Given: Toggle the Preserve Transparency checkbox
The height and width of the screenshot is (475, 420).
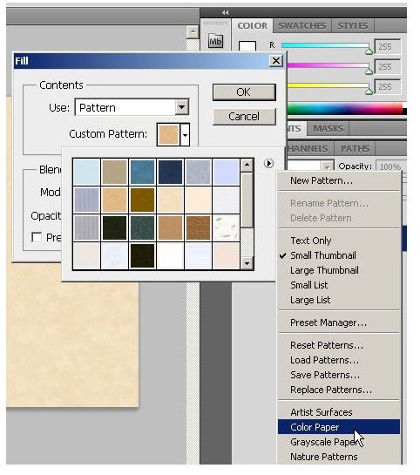Looking at the screenshot, I should click(x=37, y=237).
